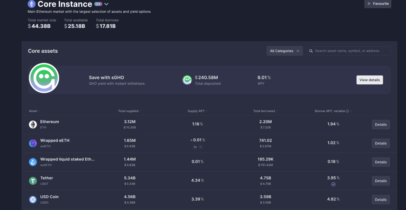Screen dimensions: 406x210
Task: Click the Ethereum logo beside Core Instance
Action: click(32, 4)
